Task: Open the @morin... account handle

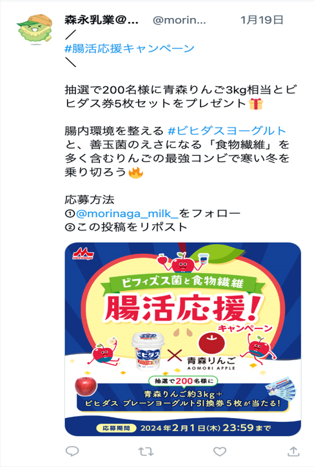Action: pos(179,20)
